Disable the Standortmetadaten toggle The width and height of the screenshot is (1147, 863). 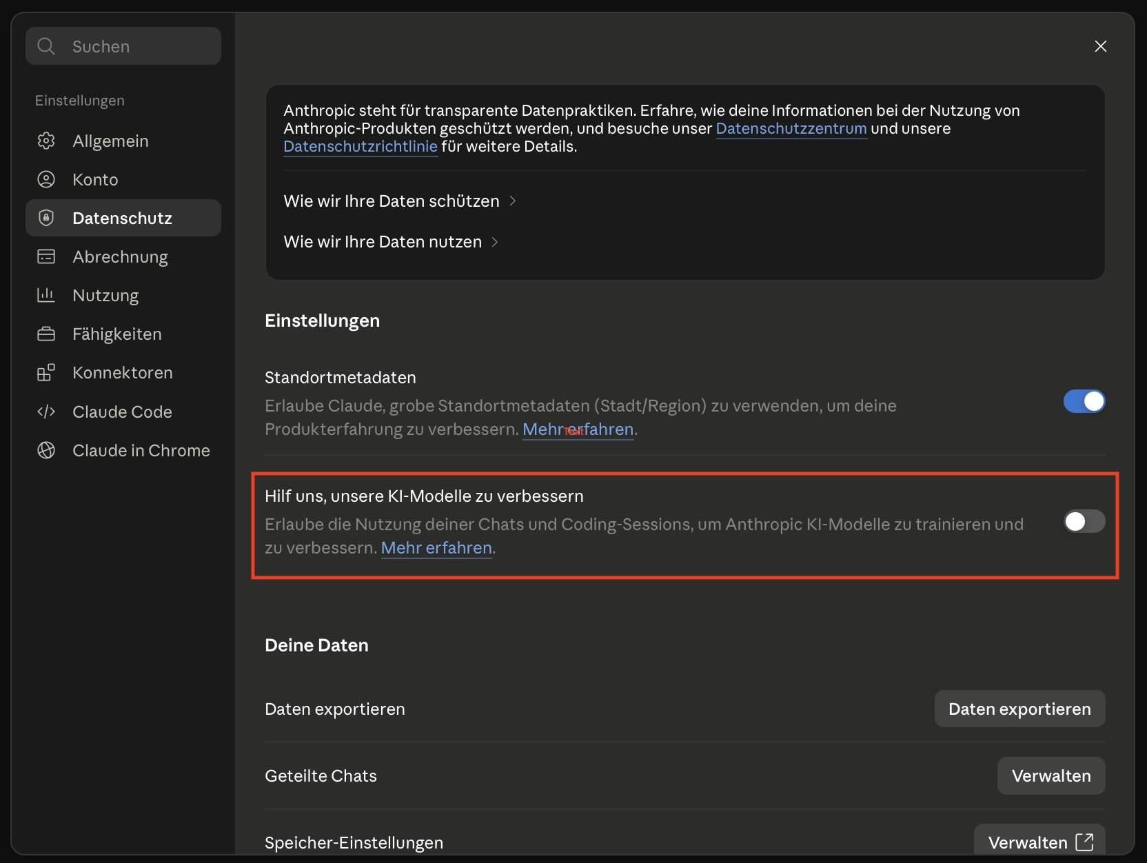coord(1084,401)
